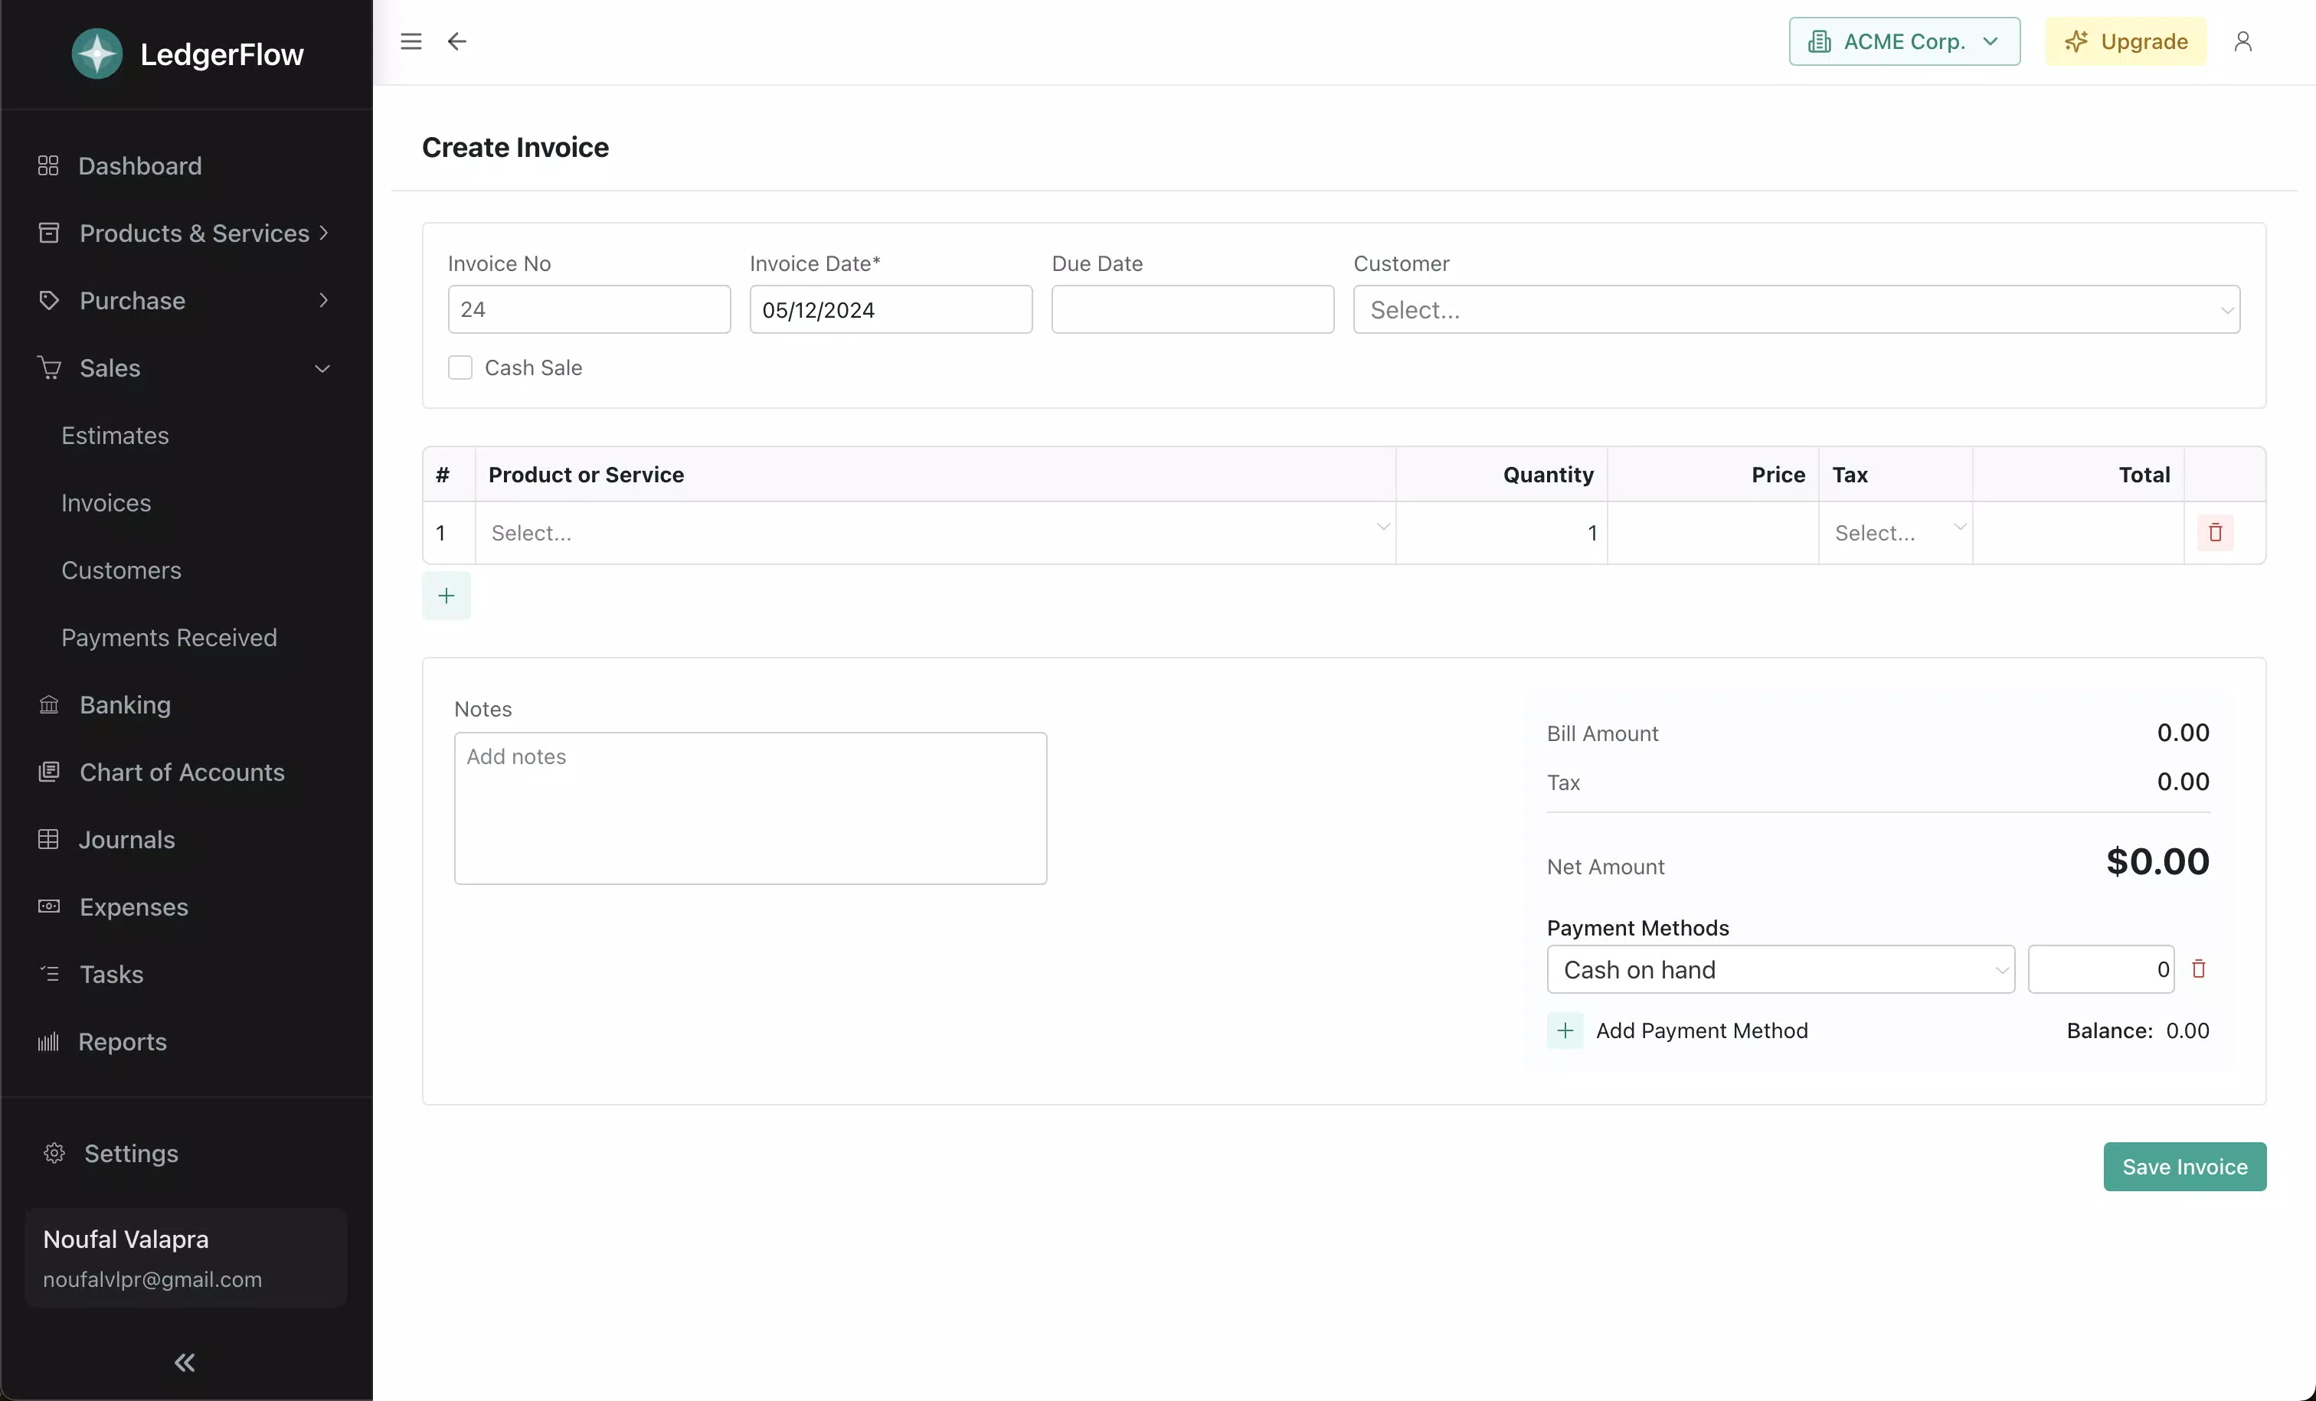
Task: Open Invoices in the Sales menu
Action: tap(106, 503)
